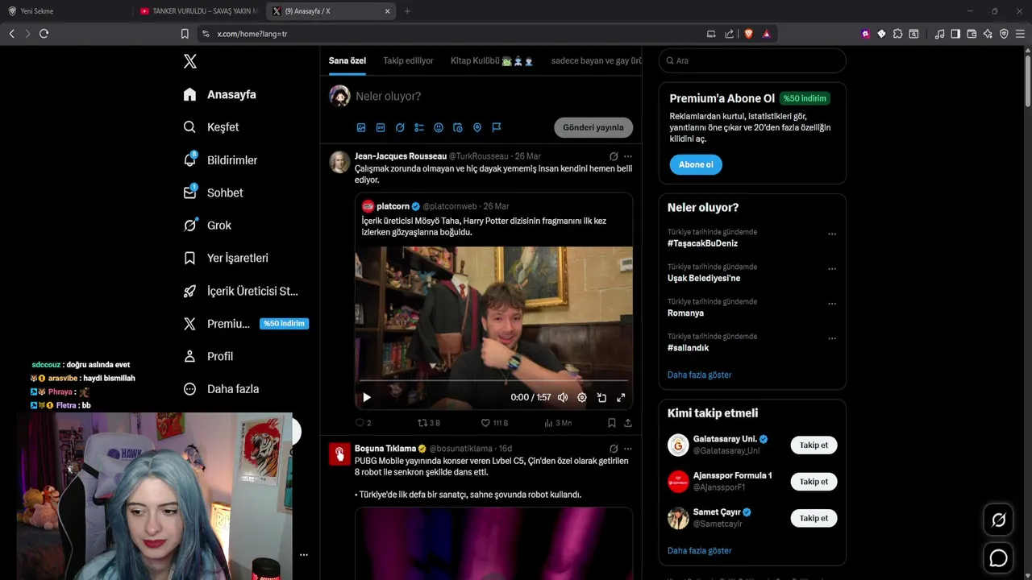1032x580 pixels.
Task: Click Gönderi yayınla button
Action: click(593, 127)
